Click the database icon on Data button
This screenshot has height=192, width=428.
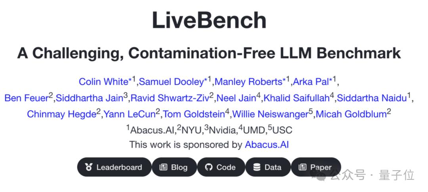tap(256, 167)
